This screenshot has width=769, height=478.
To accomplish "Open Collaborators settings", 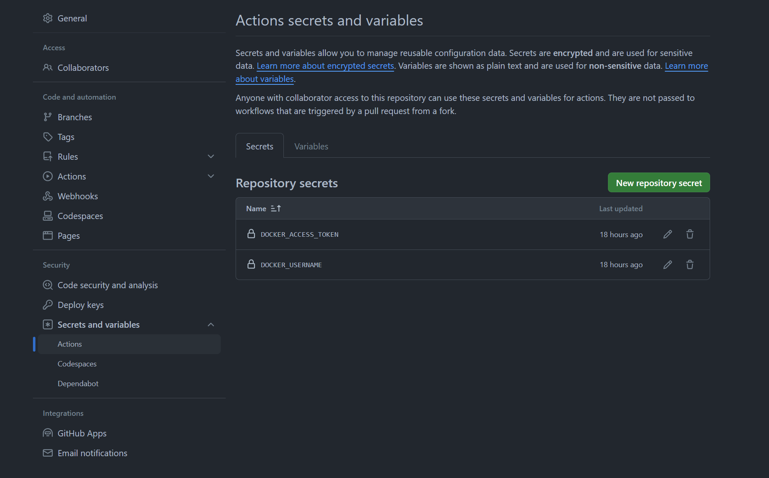I will pyautogui.click(x=83, y=68).
